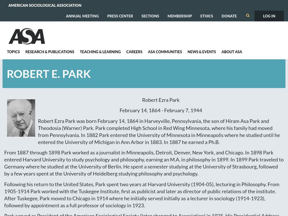Select the ANNUAL MEETING menu item

click(x=82, y=16)
